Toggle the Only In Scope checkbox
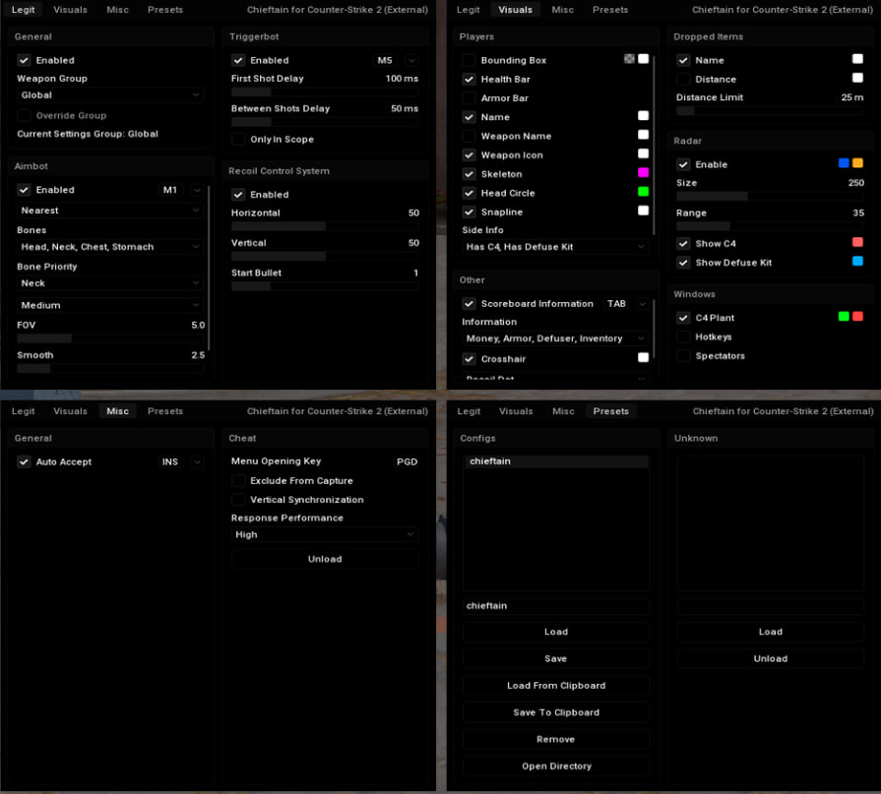881x794 pixels. coord(238,140)
